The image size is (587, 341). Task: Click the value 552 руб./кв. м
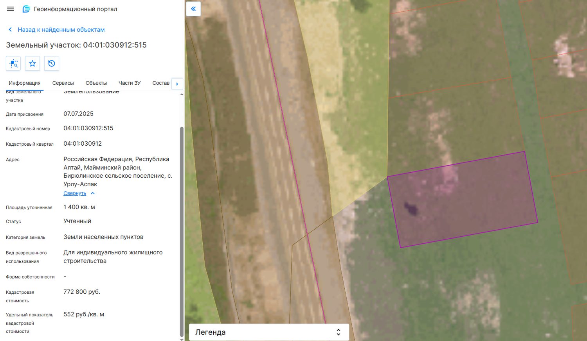coord(84,314)
